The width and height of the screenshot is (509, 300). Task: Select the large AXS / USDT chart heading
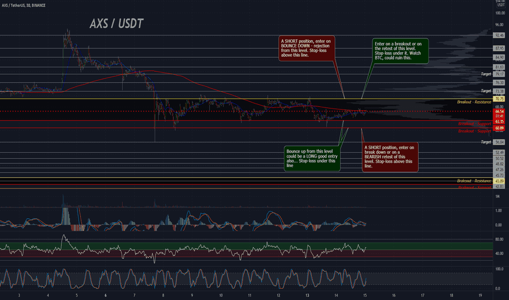pyautogui.click(x=116, y=23)
